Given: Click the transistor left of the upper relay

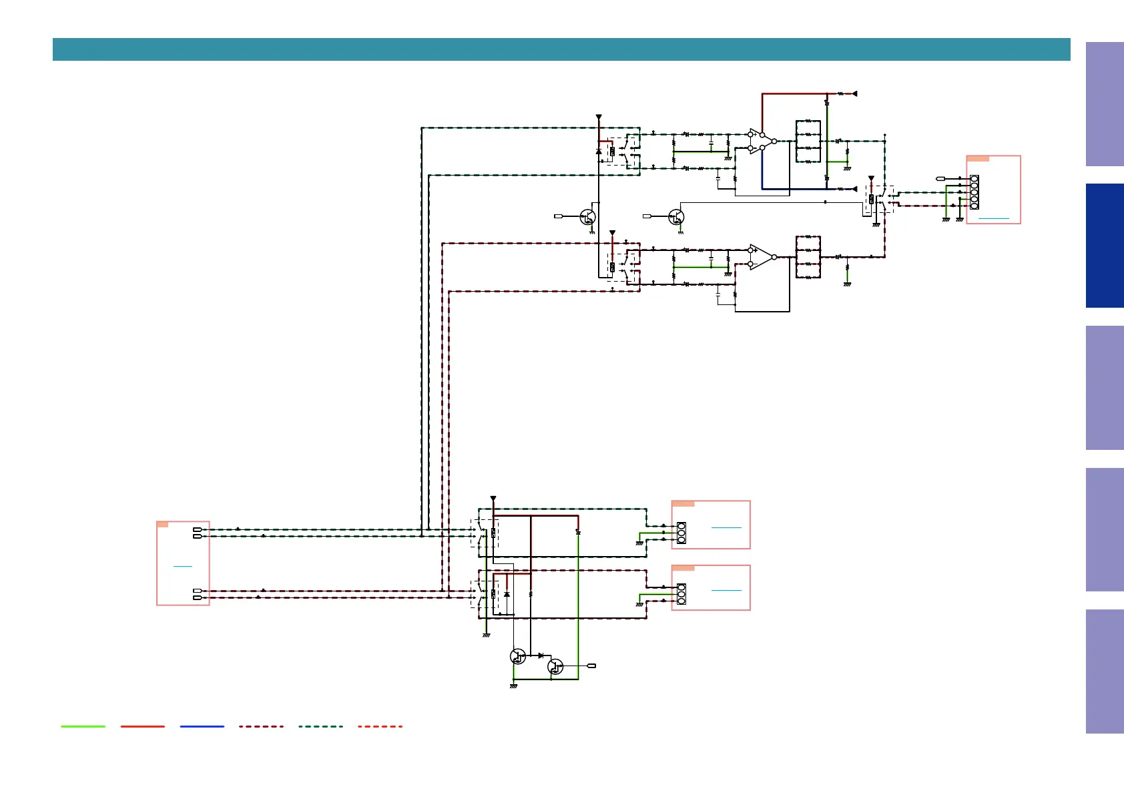Looking at the screenshot, I should (x=588, y=217).
